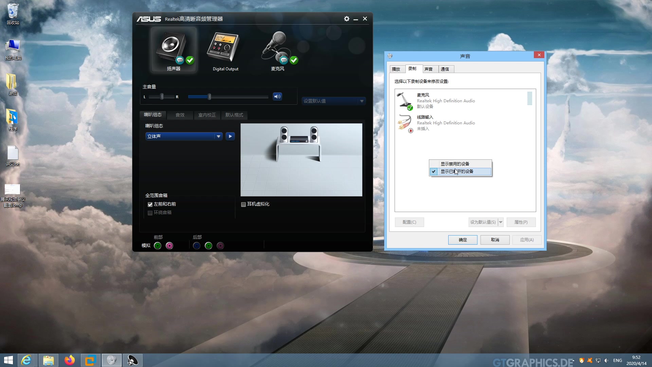This screenshot has height=367, width=652.
Task: Click the 配置(C) button
Action: pos(409,222)
